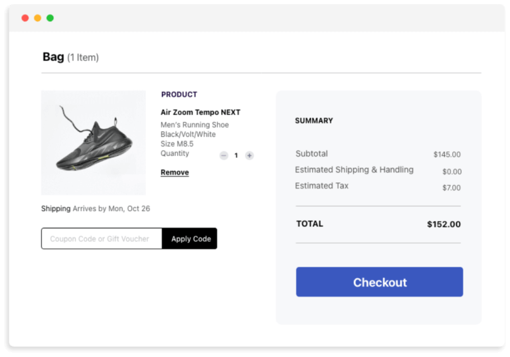Open the running shoe product image
The image size is (510, 357).
pyautogui.click(x=94, y=143)
